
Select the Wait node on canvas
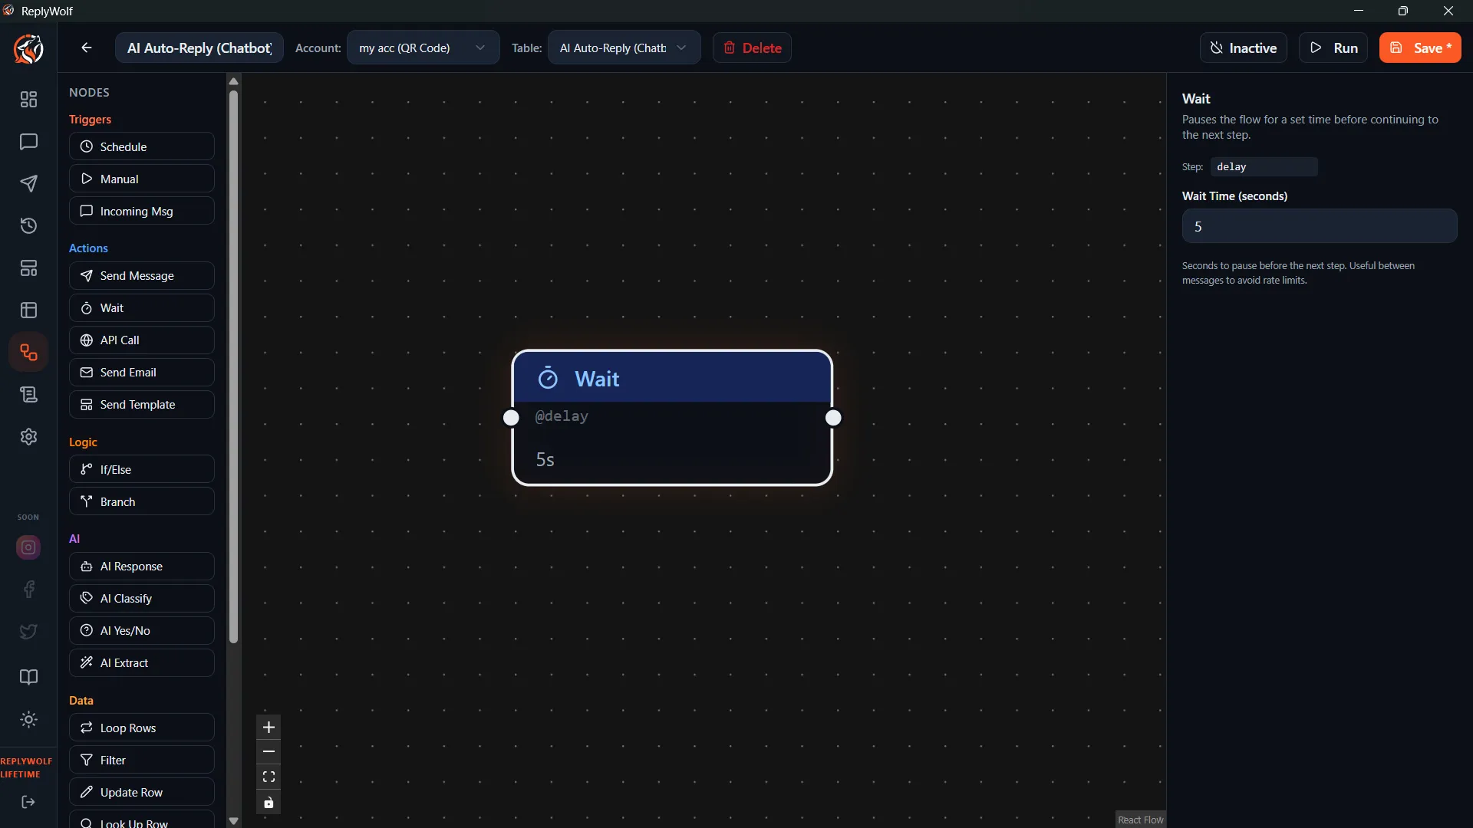click(672, 418)
